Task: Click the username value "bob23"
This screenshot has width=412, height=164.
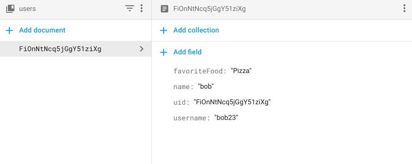Action: tap(226, 118)
